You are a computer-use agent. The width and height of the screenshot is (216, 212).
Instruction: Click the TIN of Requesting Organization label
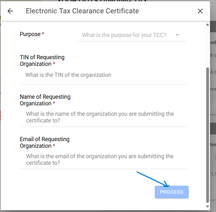[42, 60]
